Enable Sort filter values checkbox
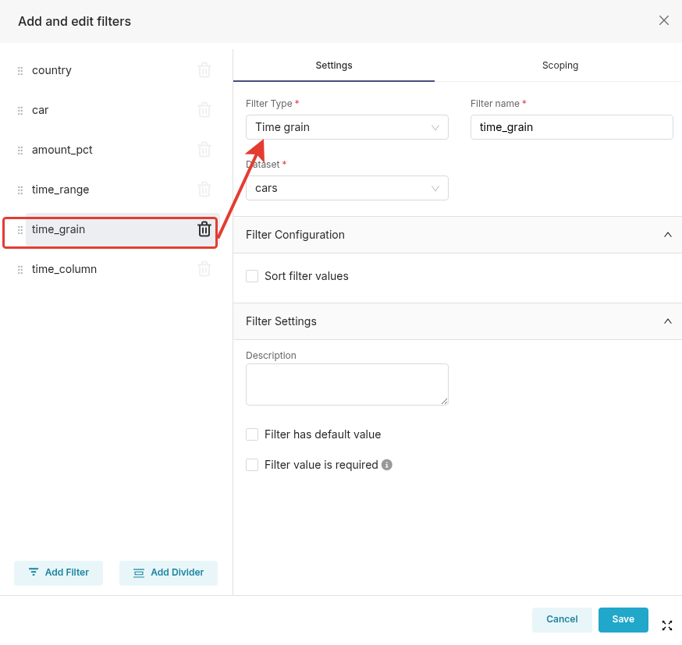 coord(252,276)
